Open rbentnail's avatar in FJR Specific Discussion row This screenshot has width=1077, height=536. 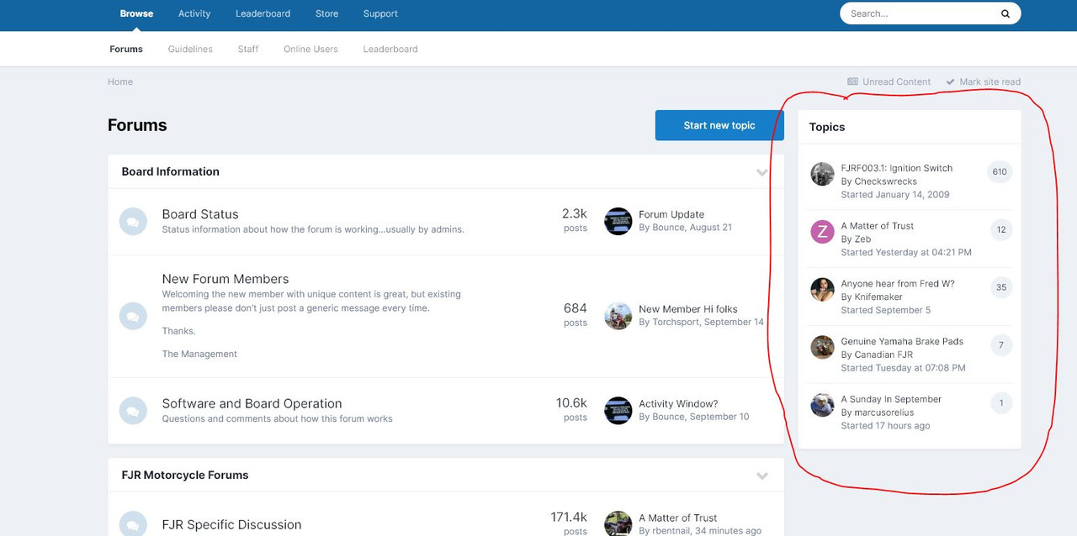coord(618,523)
